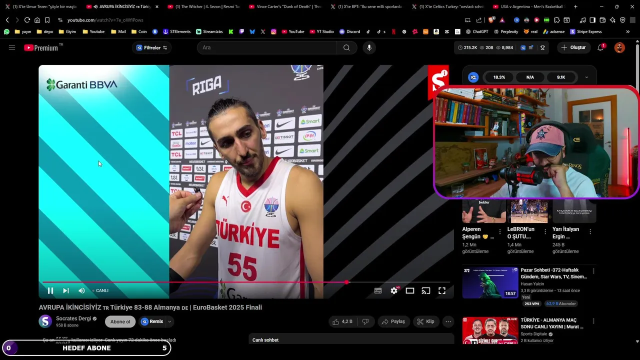Cast video to a TV
This screenshot has width=640, height=360.
pyautogui.click(x=426, y=290)
